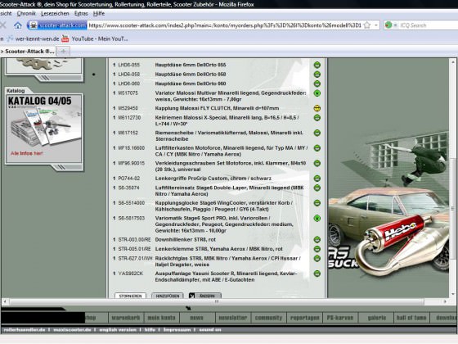
Task: Click article number 'YAS902CK' text
Action: click(x=131, y=274)
